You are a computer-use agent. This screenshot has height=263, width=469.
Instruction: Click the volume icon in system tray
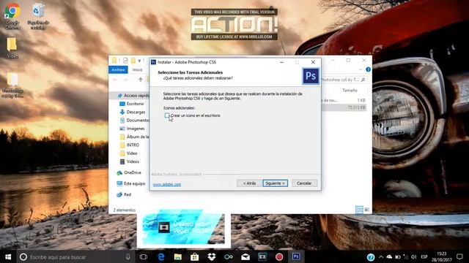pyautogui.click(x=413, y=256)
